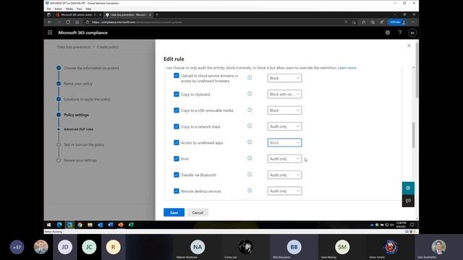Viewport: 463px width, 260px height.
Task: Open the teal help assistant side button
Action: point(408,188)
